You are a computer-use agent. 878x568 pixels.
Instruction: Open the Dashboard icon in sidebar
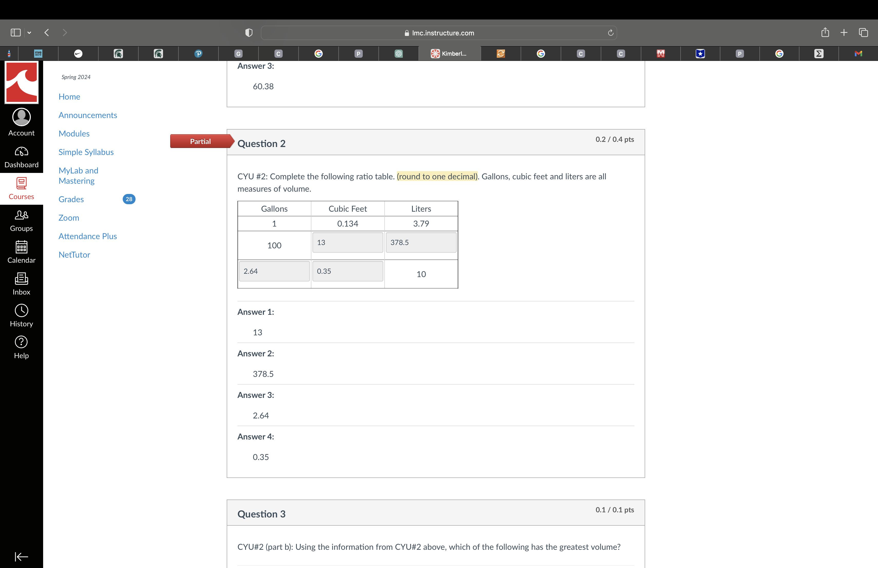coord(21,152)
